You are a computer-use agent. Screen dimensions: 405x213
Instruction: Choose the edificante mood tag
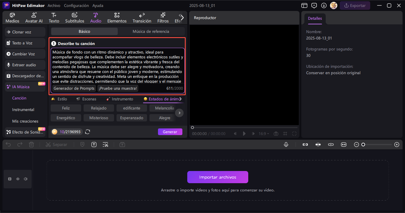132,108
